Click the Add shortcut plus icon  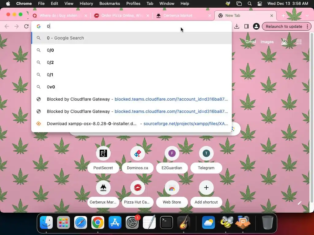coord(206,188)
